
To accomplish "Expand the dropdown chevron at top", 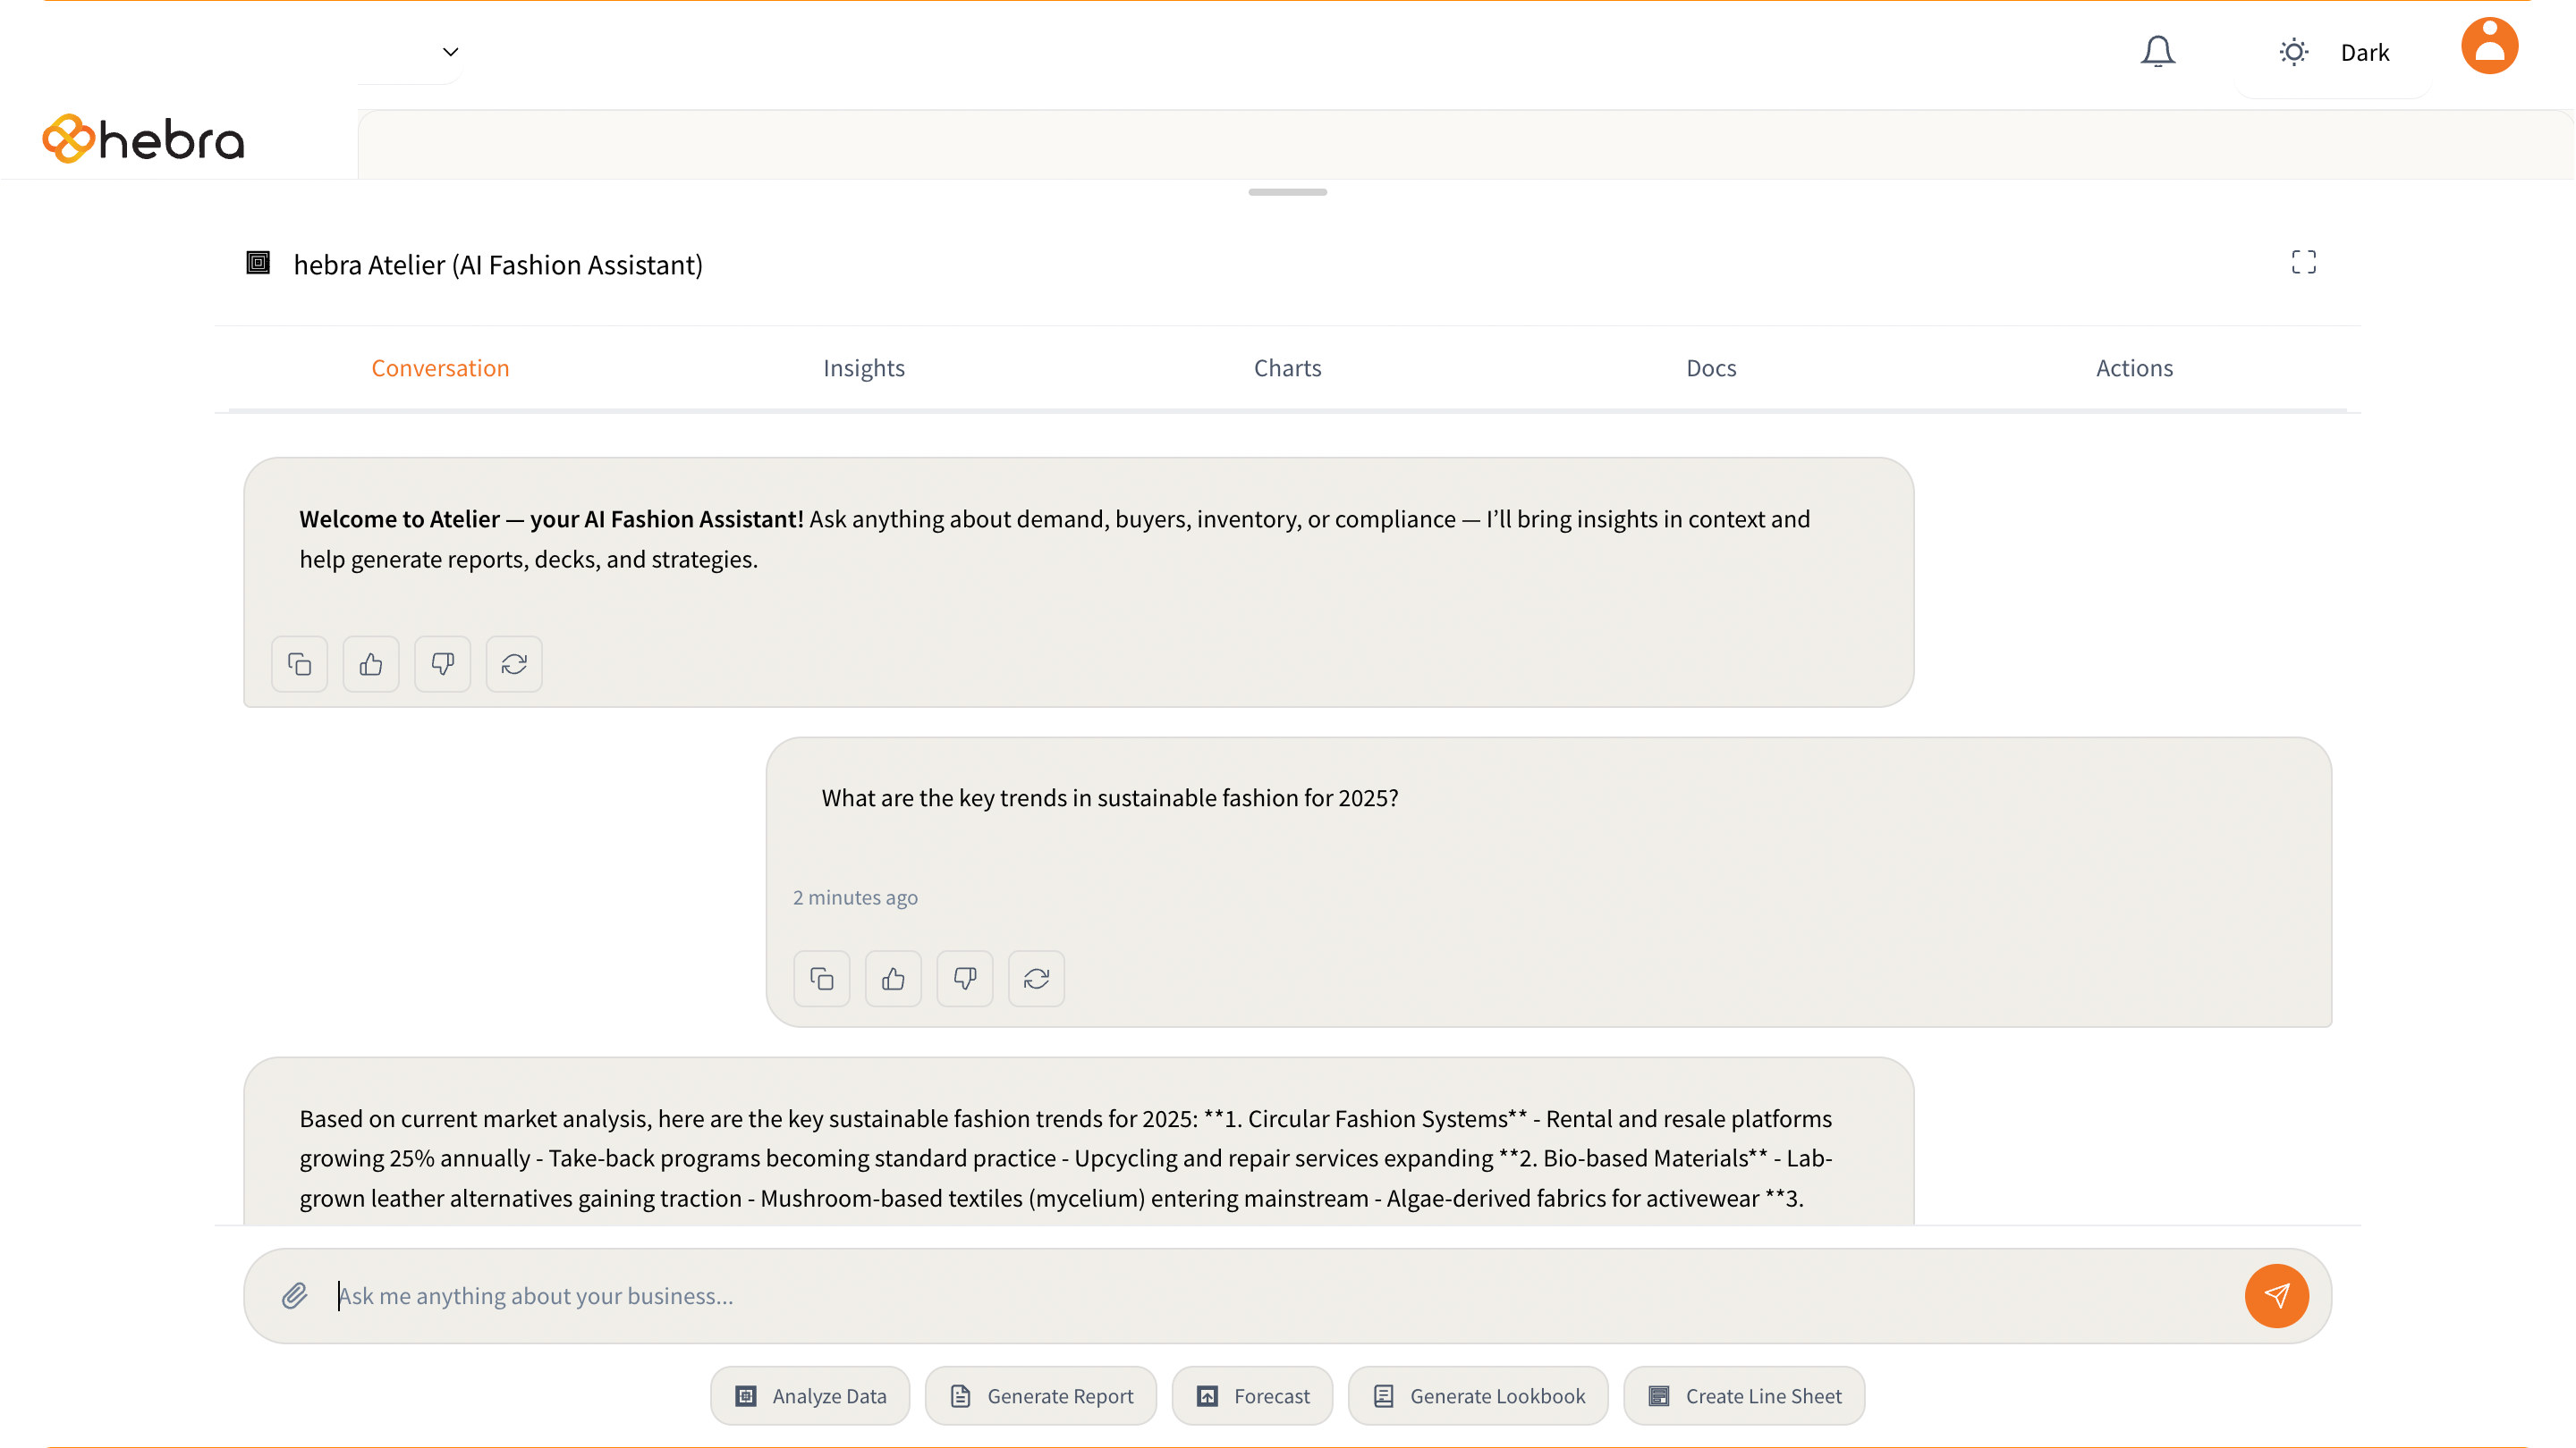I will coord(449,51).
